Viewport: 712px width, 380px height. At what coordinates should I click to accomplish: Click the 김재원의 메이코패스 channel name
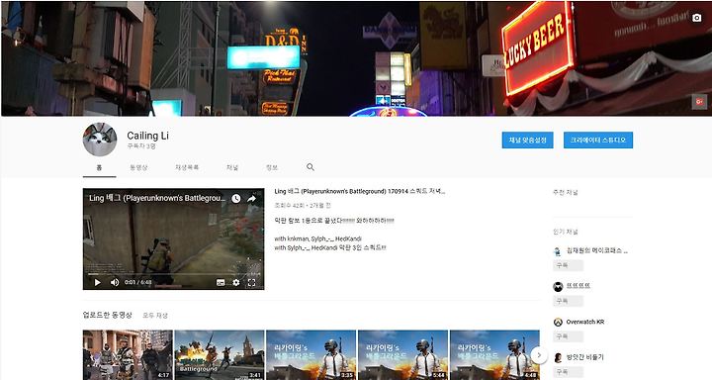pyautogui.click(x=597, y=250)
